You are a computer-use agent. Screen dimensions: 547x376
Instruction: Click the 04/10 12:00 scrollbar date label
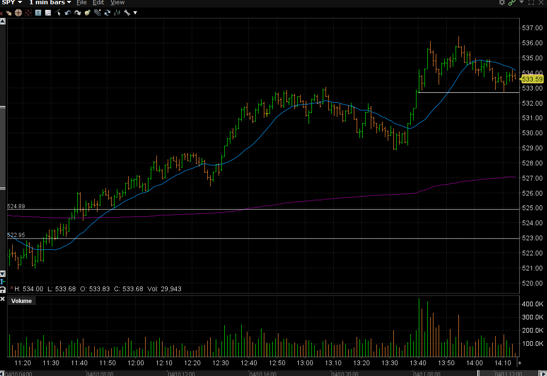coord(181,374)
